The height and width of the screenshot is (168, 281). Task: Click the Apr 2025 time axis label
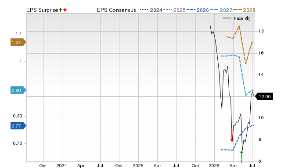click(x=157, y=165)
